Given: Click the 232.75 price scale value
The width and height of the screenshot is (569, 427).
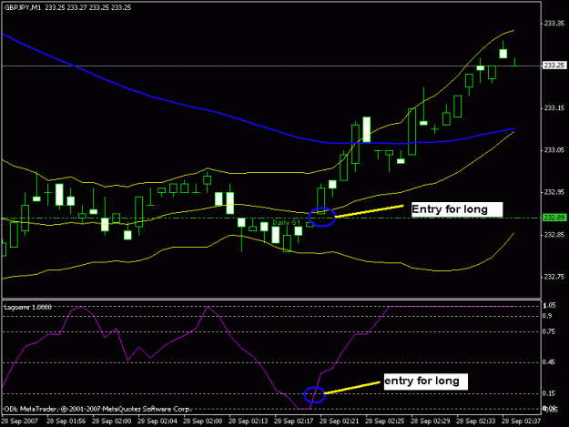Looking at the screenshot, I should point(554,277).
